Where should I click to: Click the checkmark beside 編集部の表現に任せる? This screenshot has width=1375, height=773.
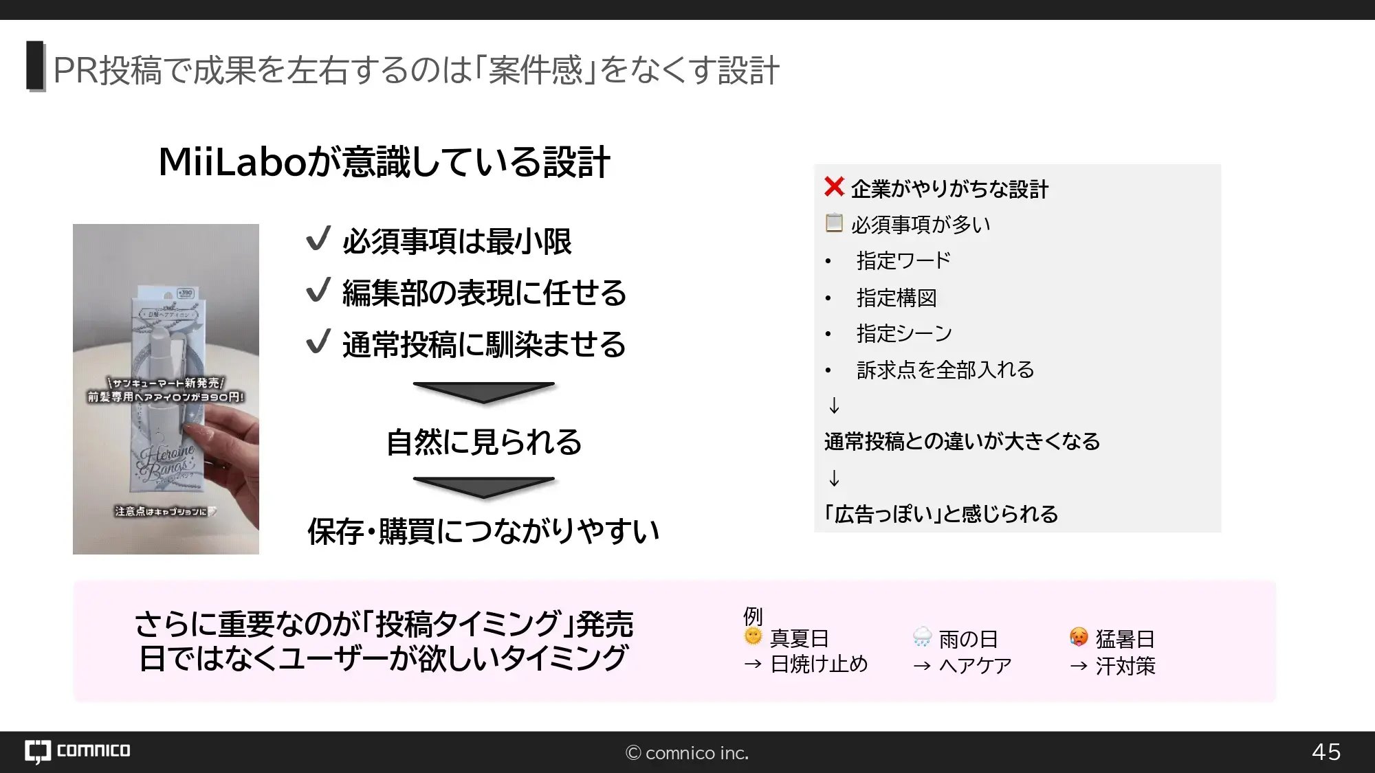pos(319,289)
